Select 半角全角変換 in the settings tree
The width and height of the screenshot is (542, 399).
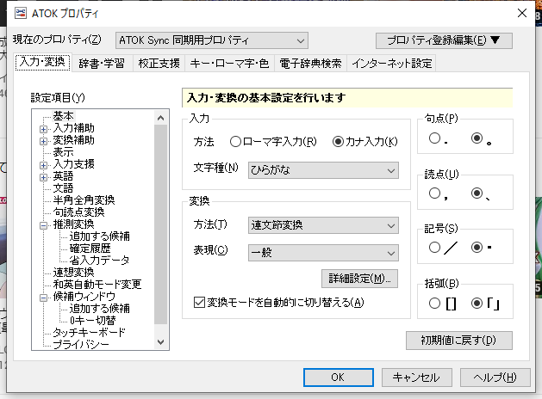click(84, 200)
